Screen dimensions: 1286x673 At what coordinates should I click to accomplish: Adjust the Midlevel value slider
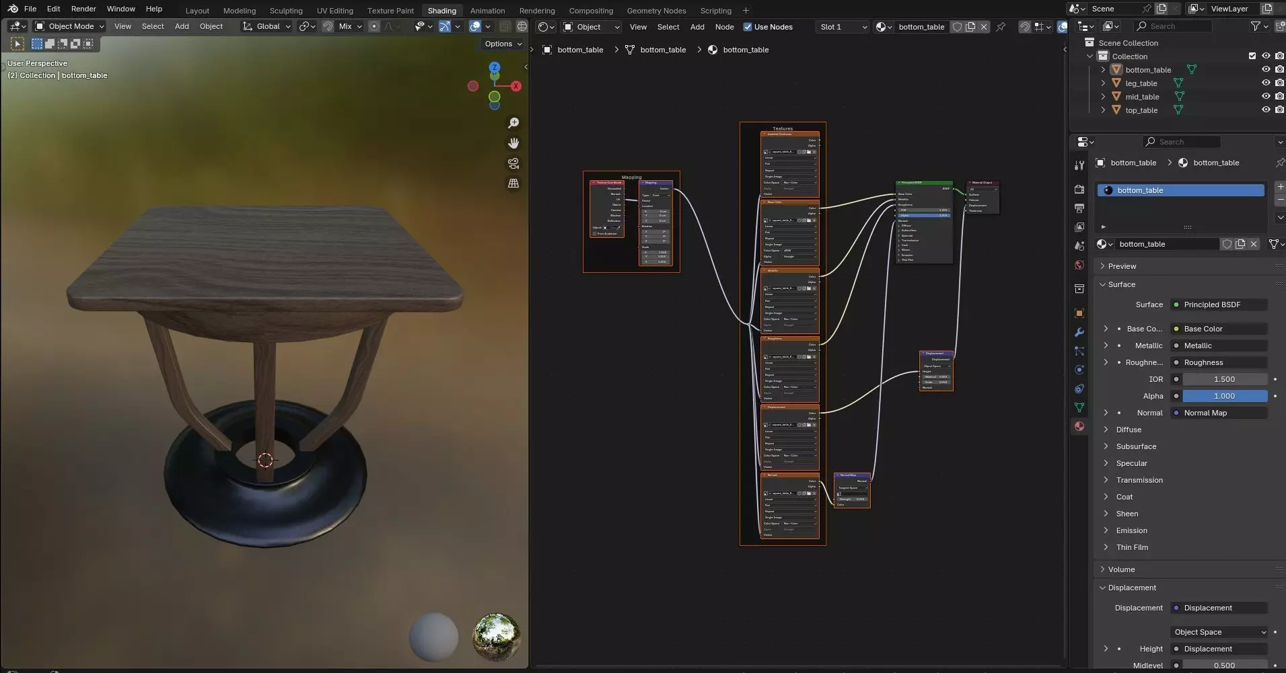(1225, 666)
